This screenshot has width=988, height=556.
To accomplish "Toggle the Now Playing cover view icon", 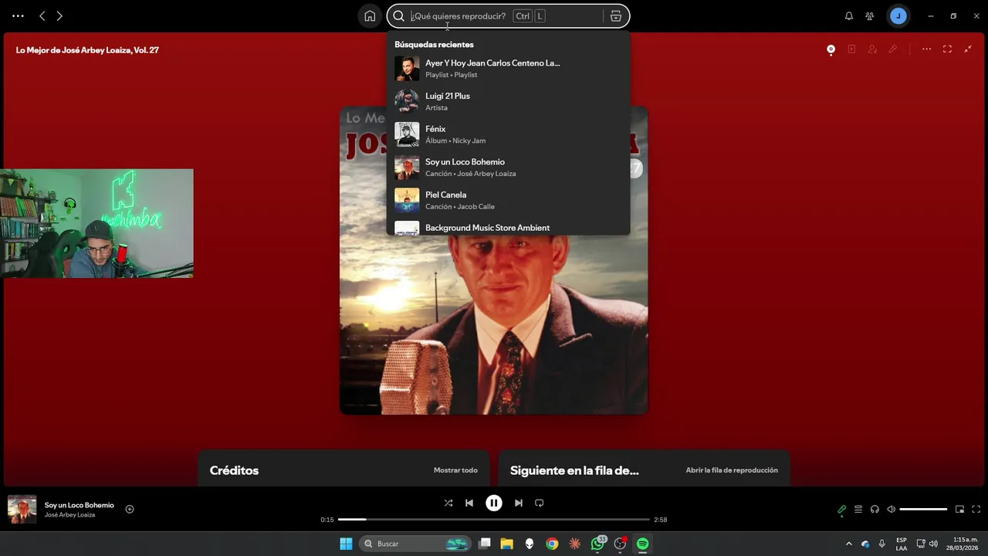I will point(831,49).
